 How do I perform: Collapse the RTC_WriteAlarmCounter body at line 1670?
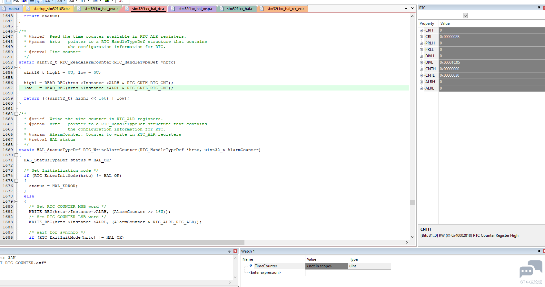(x=16, y=155)
